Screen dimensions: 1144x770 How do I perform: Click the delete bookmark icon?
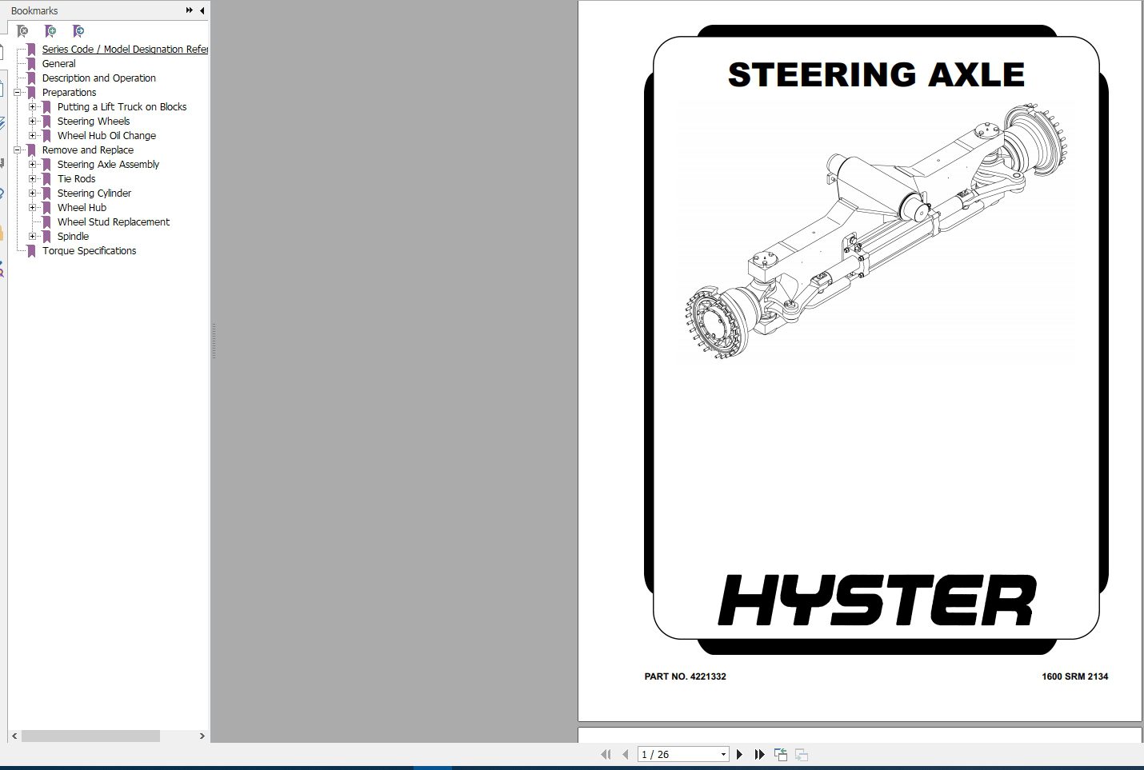pos(22,31)
